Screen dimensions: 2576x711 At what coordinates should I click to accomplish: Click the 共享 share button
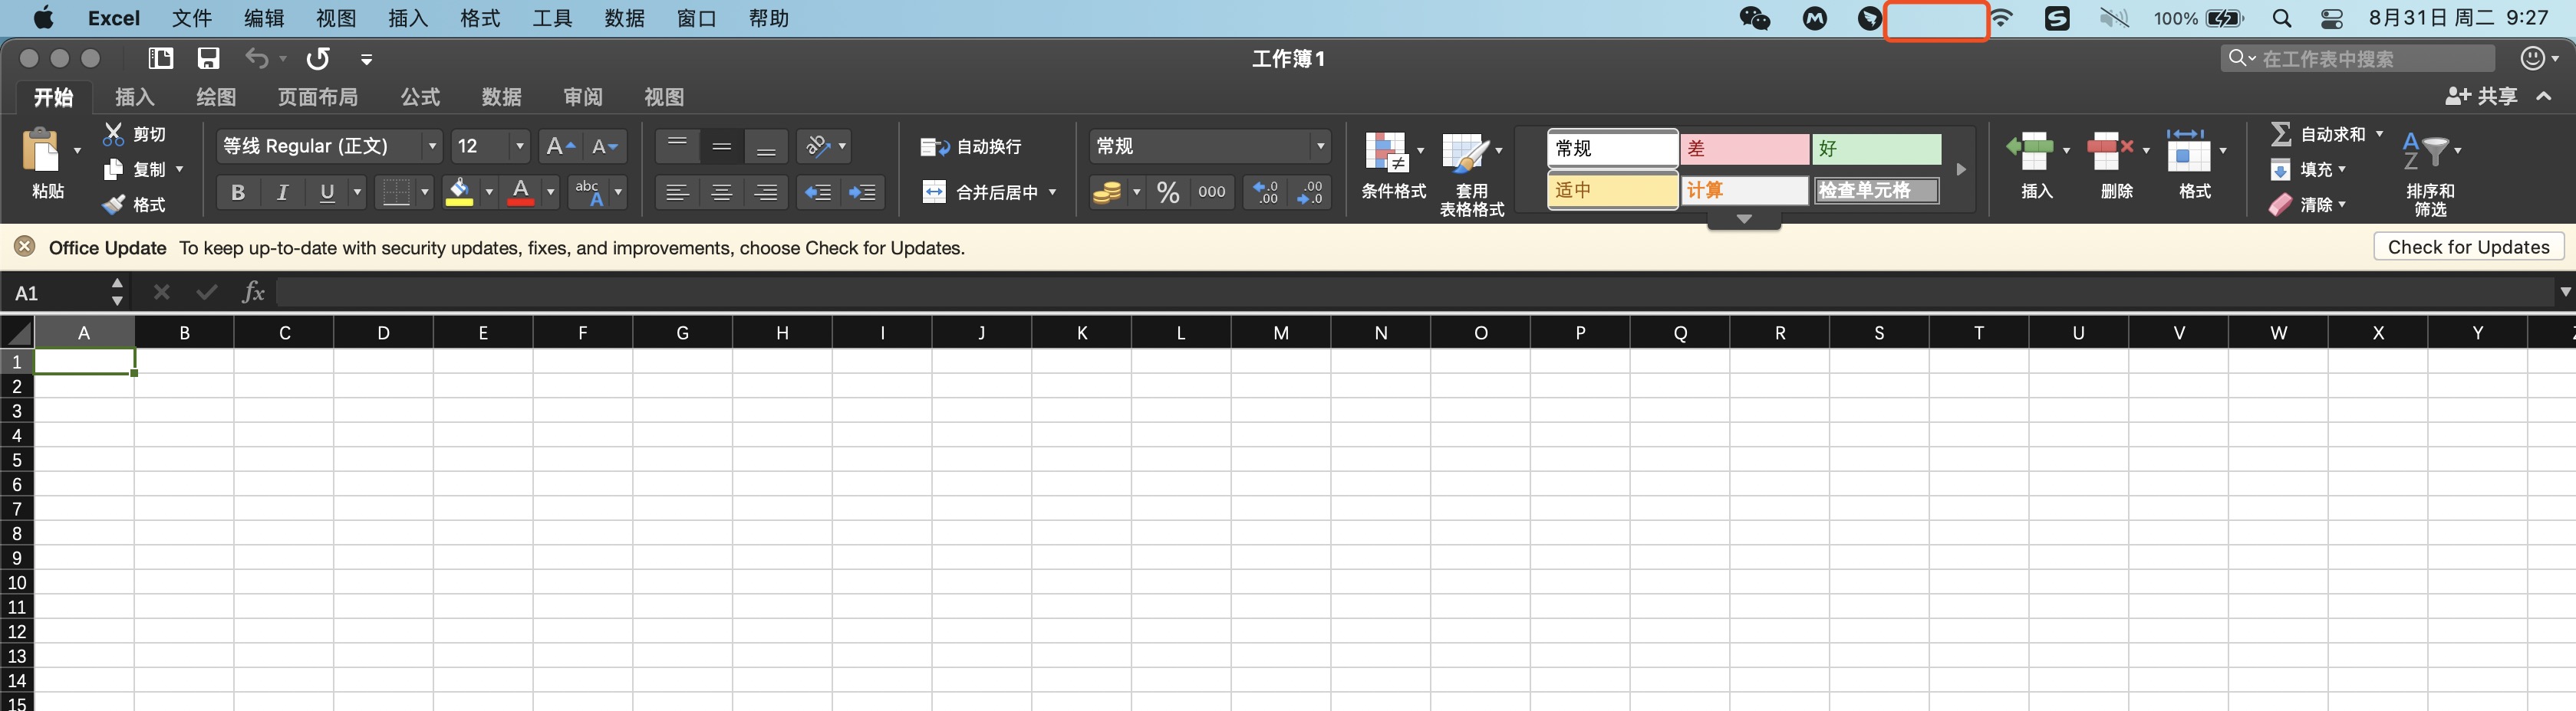click(x=2482, y=96)
